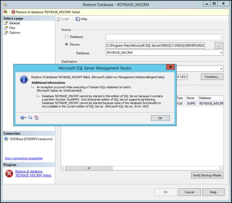Select the Device source radio button

[x=66, y=44]
